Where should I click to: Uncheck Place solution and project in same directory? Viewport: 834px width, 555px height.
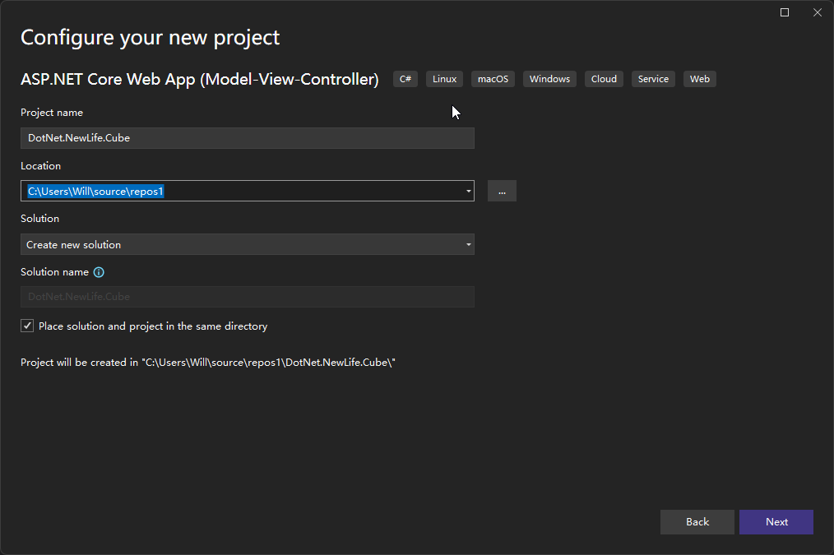27,326
